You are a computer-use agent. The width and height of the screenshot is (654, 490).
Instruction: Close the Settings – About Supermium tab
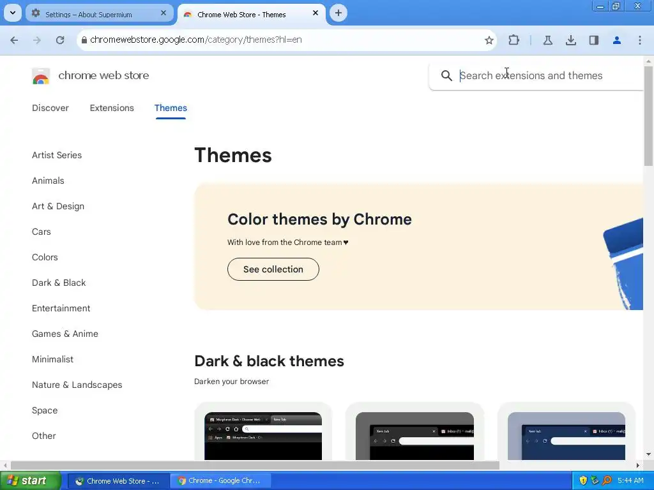(163, 13)
